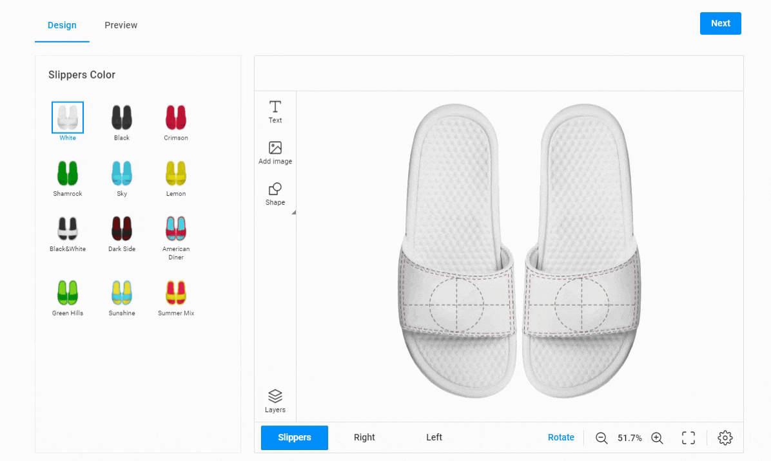This screenshot has width=771, height=461.
Task: Select the Black&White slippers color
Action: pyautogui.click(x=67, y=234)
